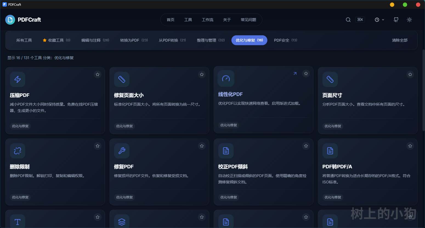This screenshot has height=228, width=425.
Task: Open the 校正PDF倾斜 tool title
Action: coord(233,167)
